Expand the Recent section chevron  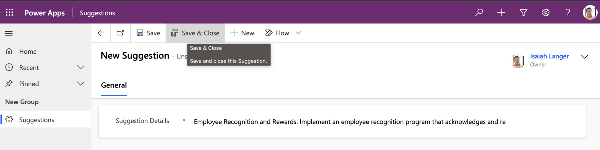80,67
